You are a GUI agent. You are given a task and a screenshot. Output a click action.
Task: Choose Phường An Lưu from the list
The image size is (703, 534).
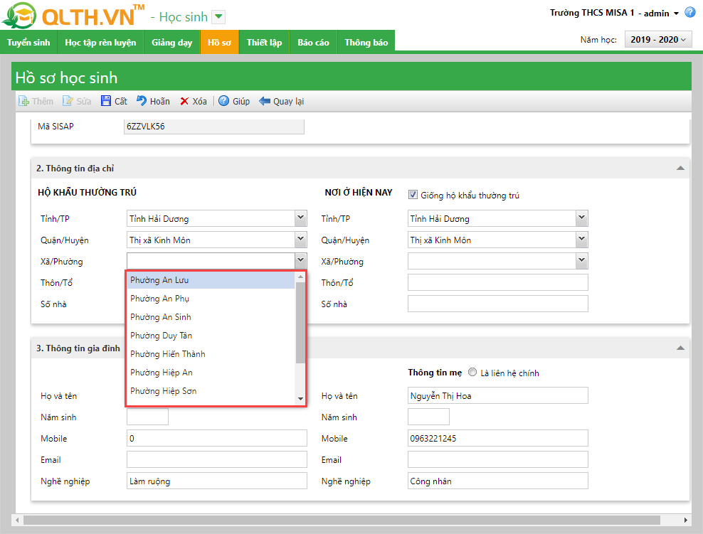point(211,280)
